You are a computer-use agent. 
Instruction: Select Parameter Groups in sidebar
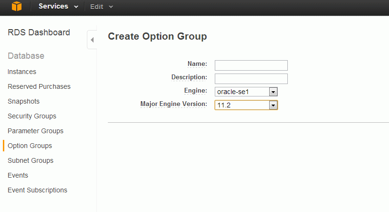35,131
